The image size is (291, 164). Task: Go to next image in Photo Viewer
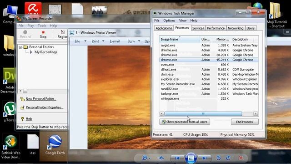205,158
